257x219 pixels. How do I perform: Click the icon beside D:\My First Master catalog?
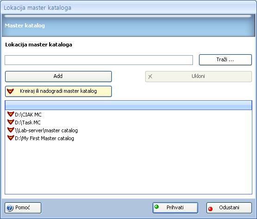[x=11, y=138]
